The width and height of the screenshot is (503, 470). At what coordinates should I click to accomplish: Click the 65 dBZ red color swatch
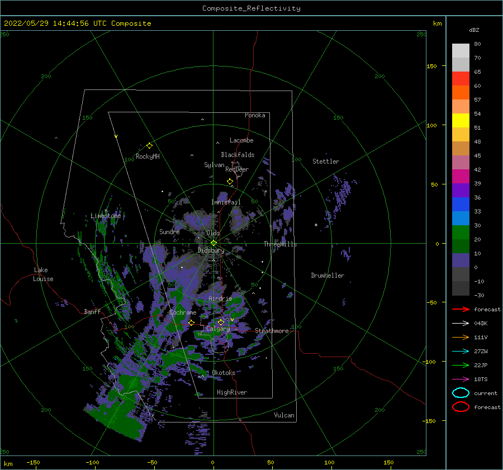[x=461, y=79]
